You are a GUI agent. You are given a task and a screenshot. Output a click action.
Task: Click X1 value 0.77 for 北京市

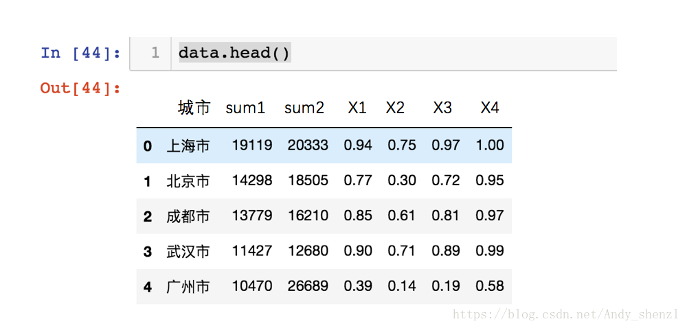point(358,180)
